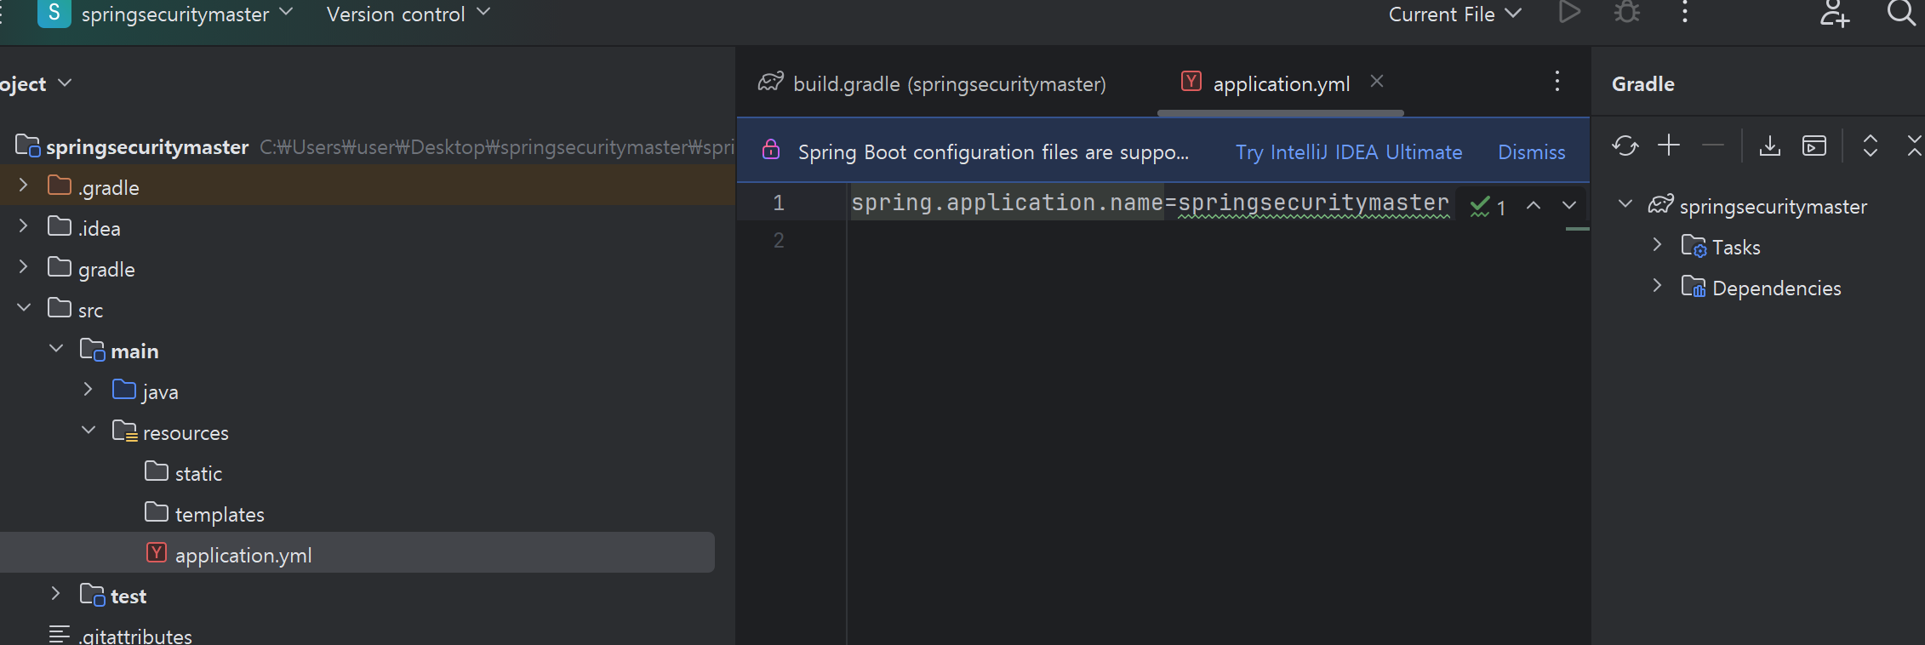Expand the gradle folder arrow
The width and height of the screenshot is (1925, 645).
pos(24,266)
